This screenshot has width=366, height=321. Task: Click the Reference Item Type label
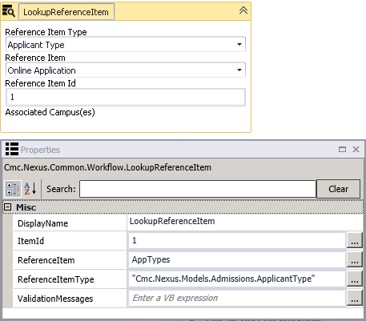pos(46,32)
